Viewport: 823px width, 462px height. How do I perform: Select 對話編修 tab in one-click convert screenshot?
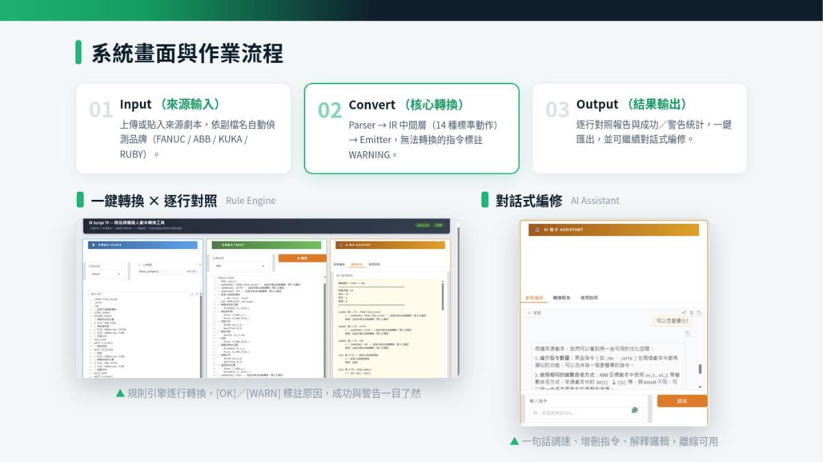(x=339, y=264)
